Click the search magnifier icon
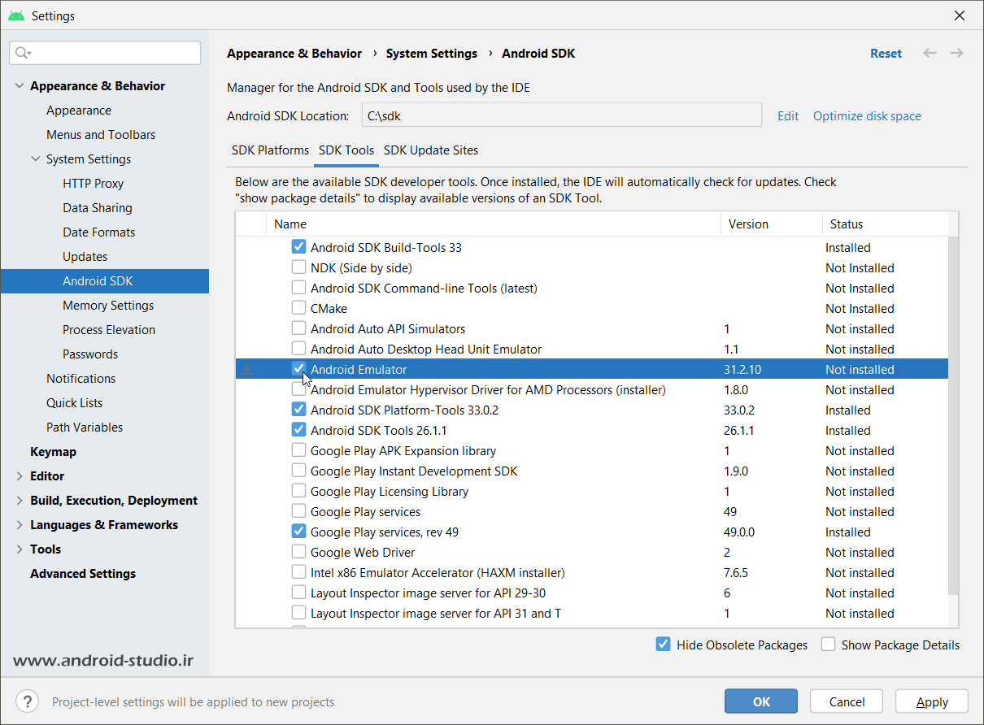Image resolution: width=984 pixels, height=725 pixels. pos(23,53)
